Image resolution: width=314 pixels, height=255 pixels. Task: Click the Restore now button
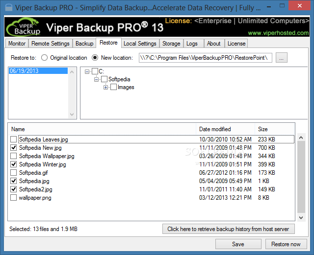286,244
